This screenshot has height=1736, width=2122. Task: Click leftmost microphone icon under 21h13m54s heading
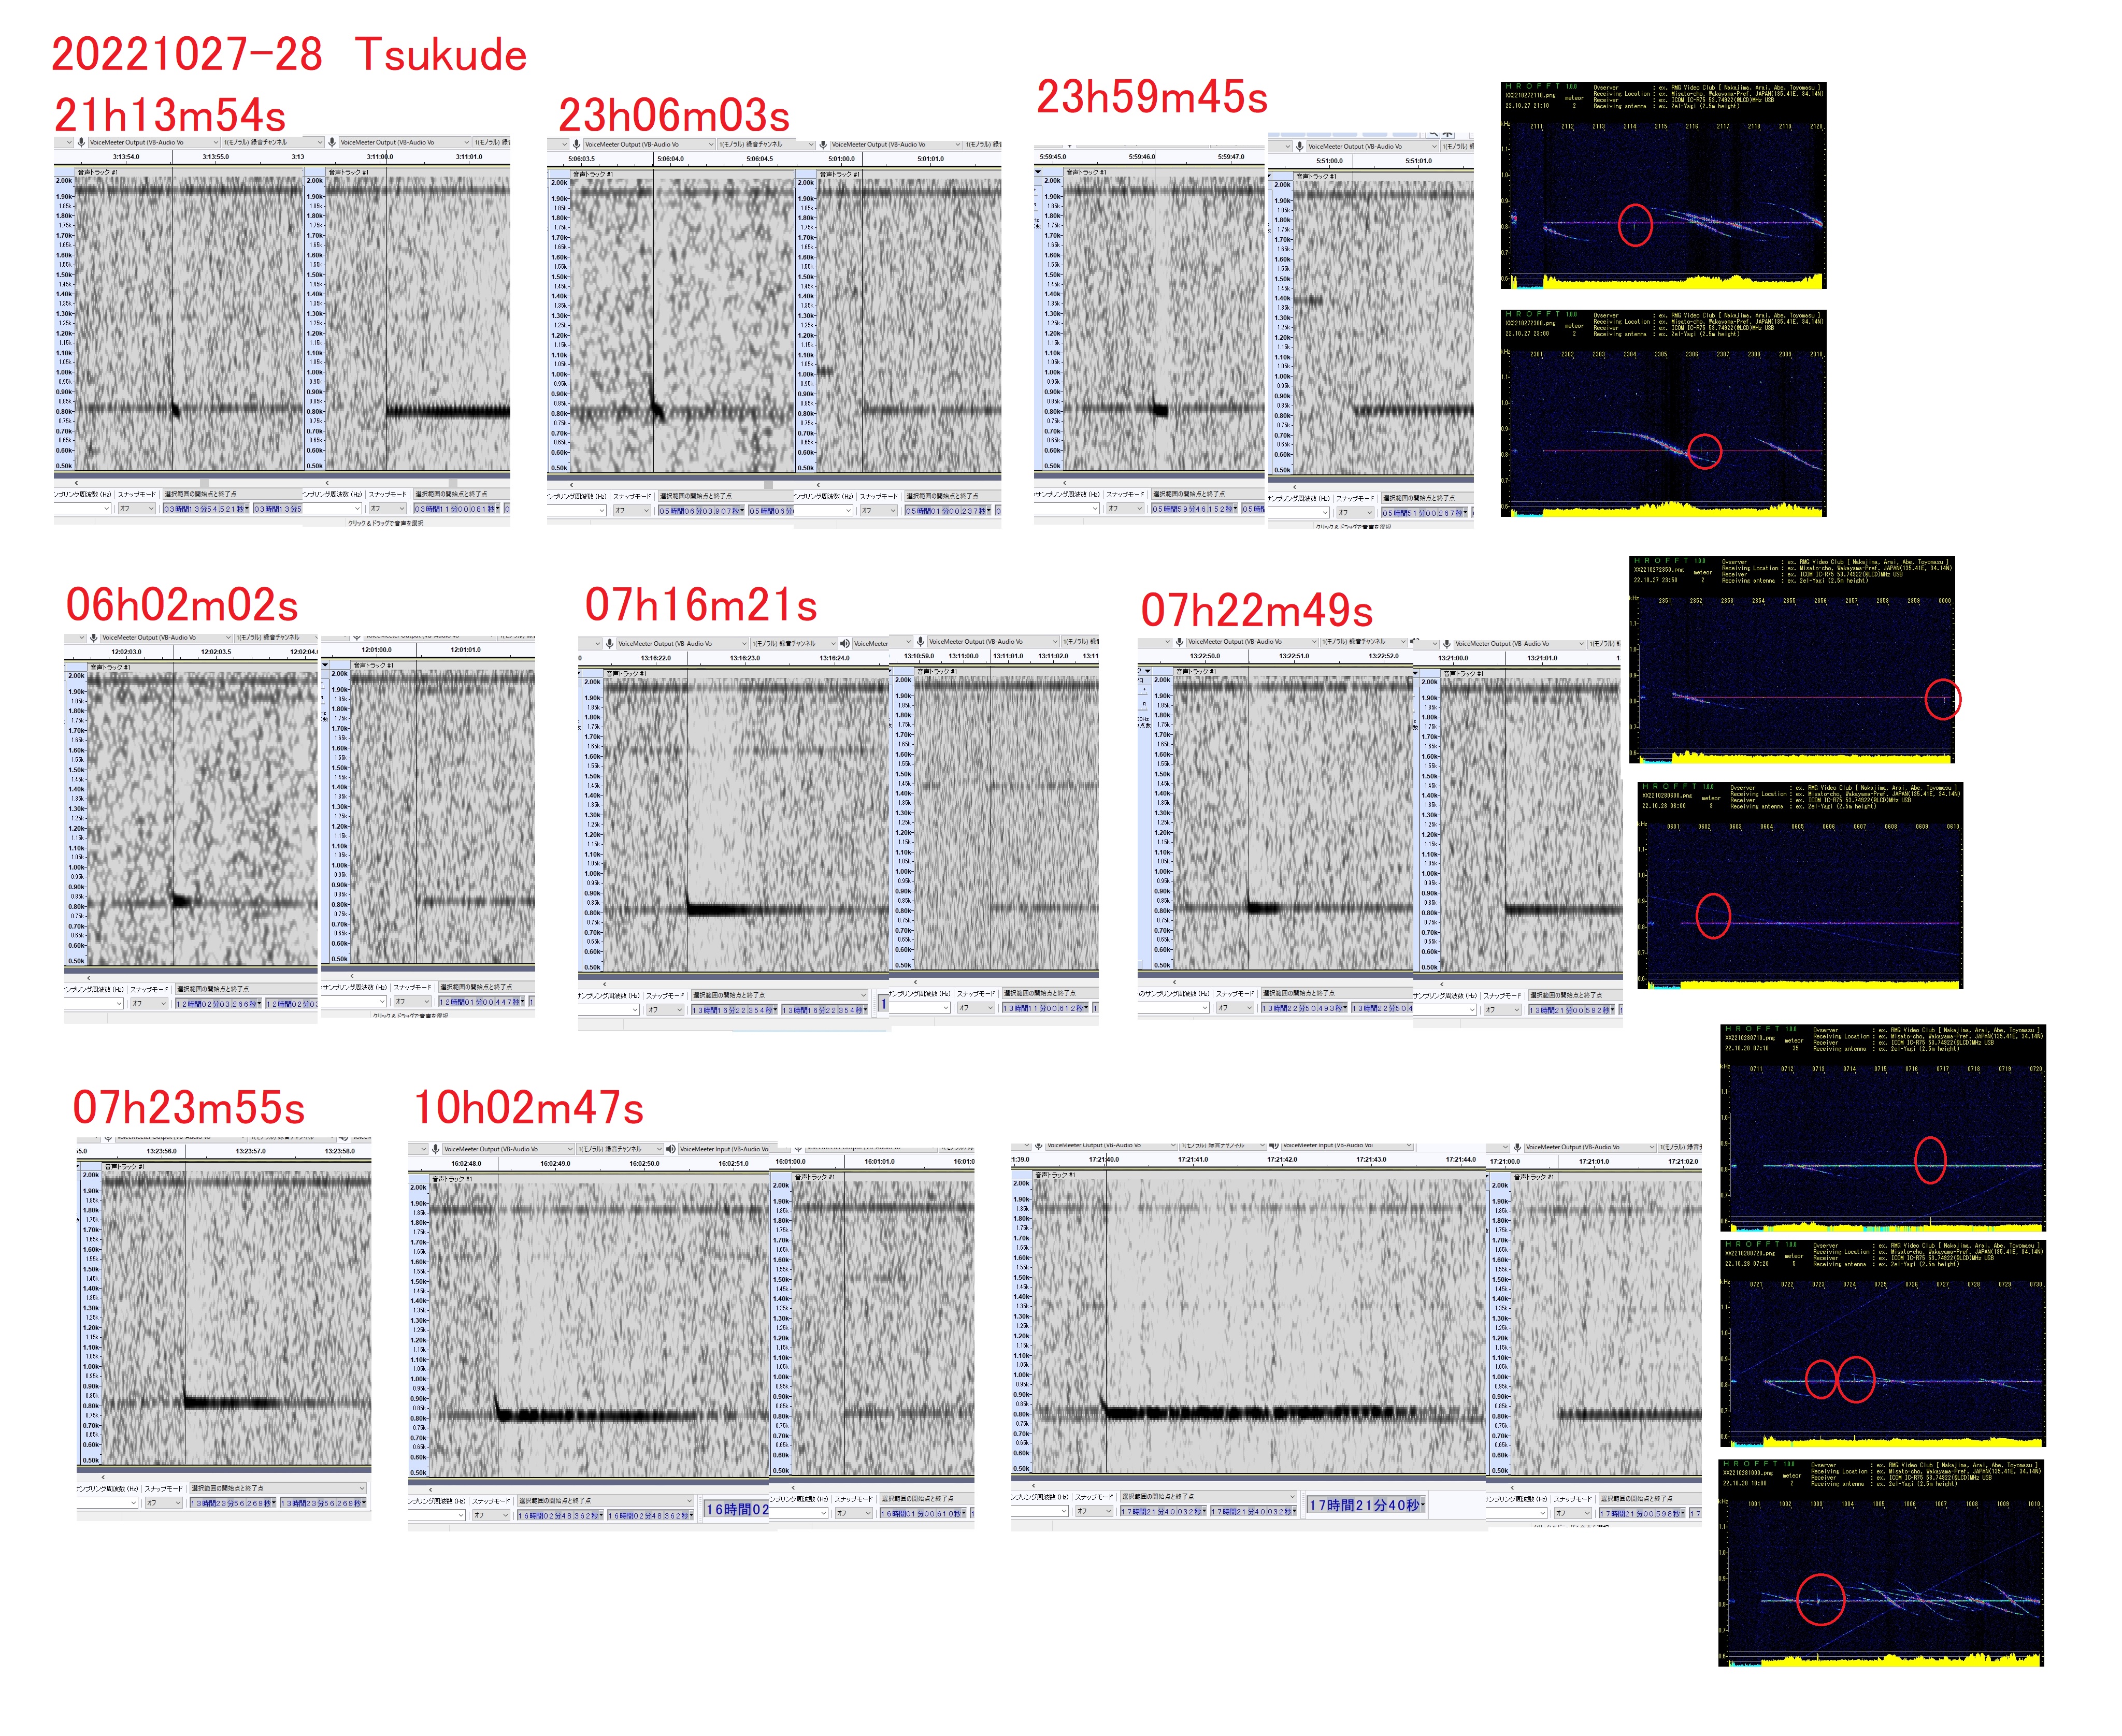(x=81, y=142)
